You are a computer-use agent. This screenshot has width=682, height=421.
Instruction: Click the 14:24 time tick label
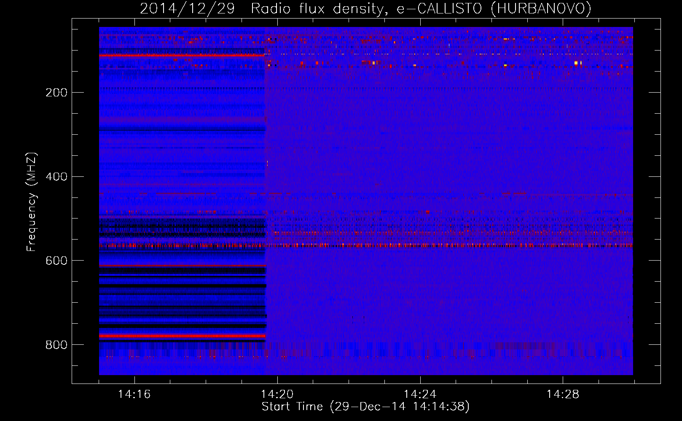tap(420, 394)
